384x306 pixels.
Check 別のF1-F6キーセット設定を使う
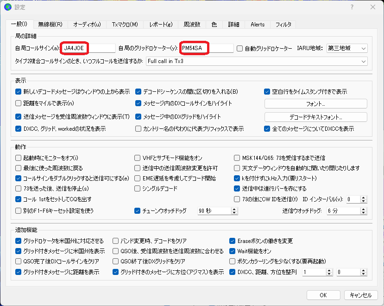(x=19, y=210)
